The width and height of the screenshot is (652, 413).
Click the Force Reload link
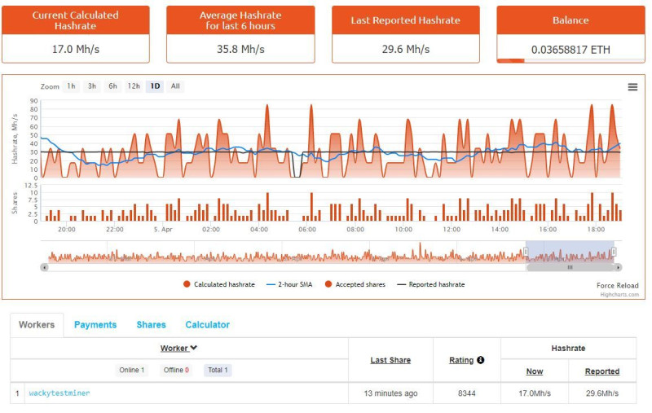point(618,285)
